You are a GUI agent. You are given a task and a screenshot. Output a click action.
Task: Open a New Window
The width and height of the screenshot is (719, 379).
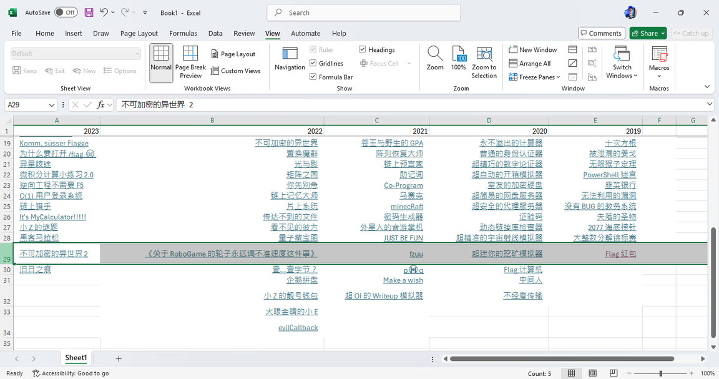click(x=533, y=49)
